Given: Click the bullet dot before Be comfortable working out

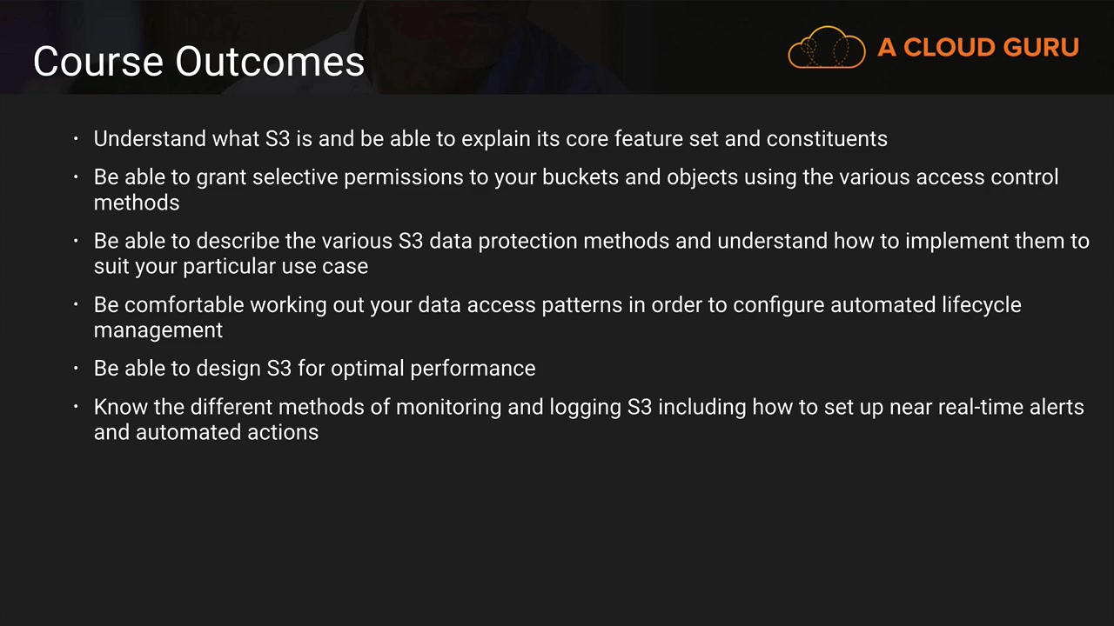Looking at the screenshot, I should tap(77, 305).
